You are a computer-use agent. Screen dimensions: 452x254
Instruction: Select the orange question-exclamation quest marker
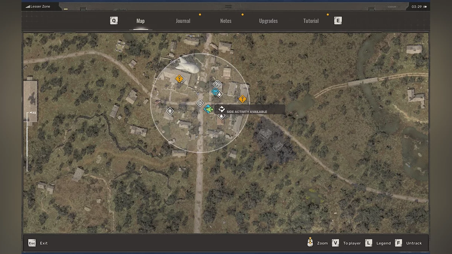pyautogui.click(x=180, y=79)
